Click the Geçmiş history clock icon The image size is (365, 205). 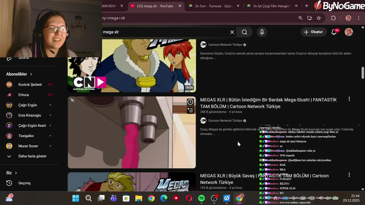[x=9, y=183]
